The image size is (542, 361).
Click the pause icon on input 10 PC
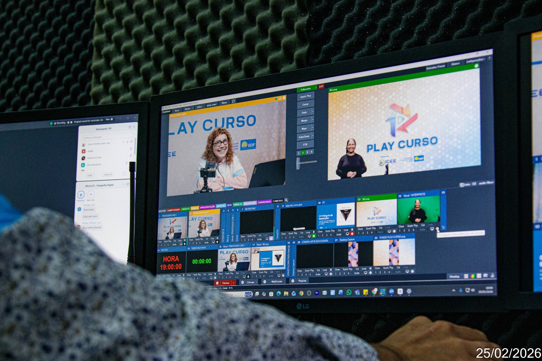(352, 230)
